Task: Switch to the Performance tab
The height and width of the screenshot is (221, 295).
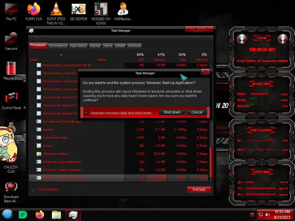Action: point(58,45)
